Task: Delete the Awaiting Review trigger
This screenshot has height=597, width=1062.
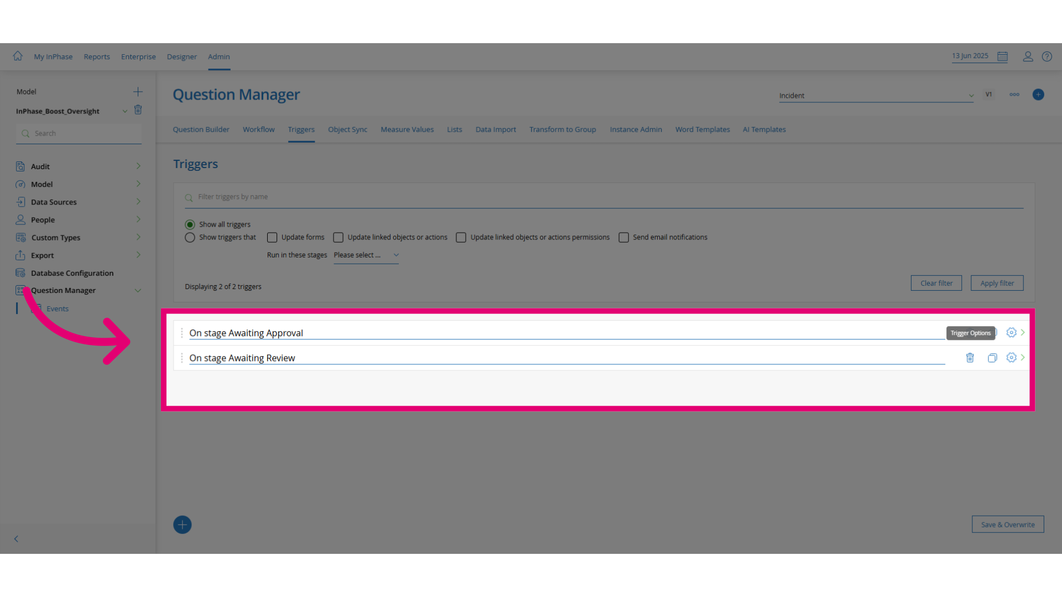Action: click(970, 358)
